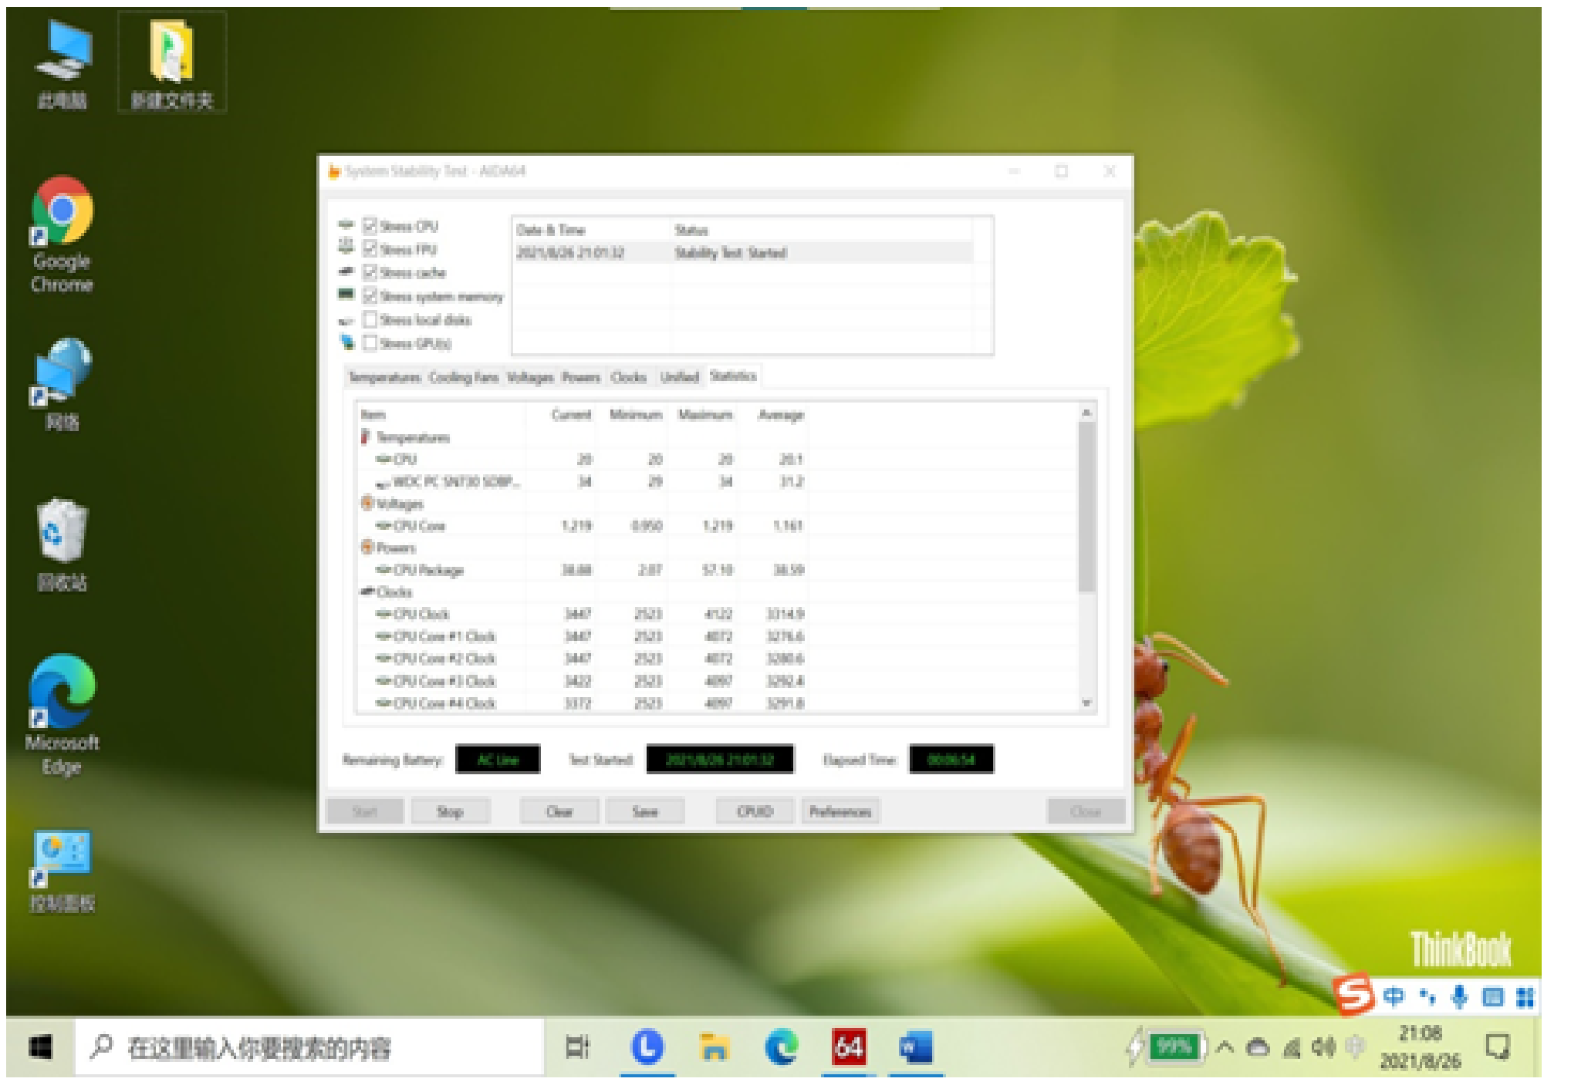Click the Clear button

[x=559, y=811]
